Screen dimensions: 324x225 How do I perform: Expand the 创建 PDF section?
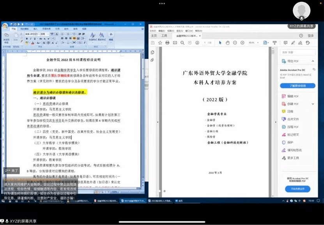tap(313, 104)
